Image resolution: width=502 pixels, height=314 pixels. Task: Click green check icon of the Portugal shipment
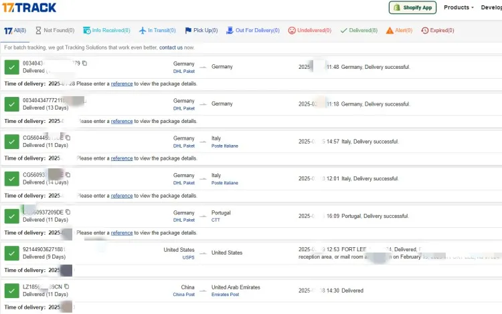coord(11,216)
